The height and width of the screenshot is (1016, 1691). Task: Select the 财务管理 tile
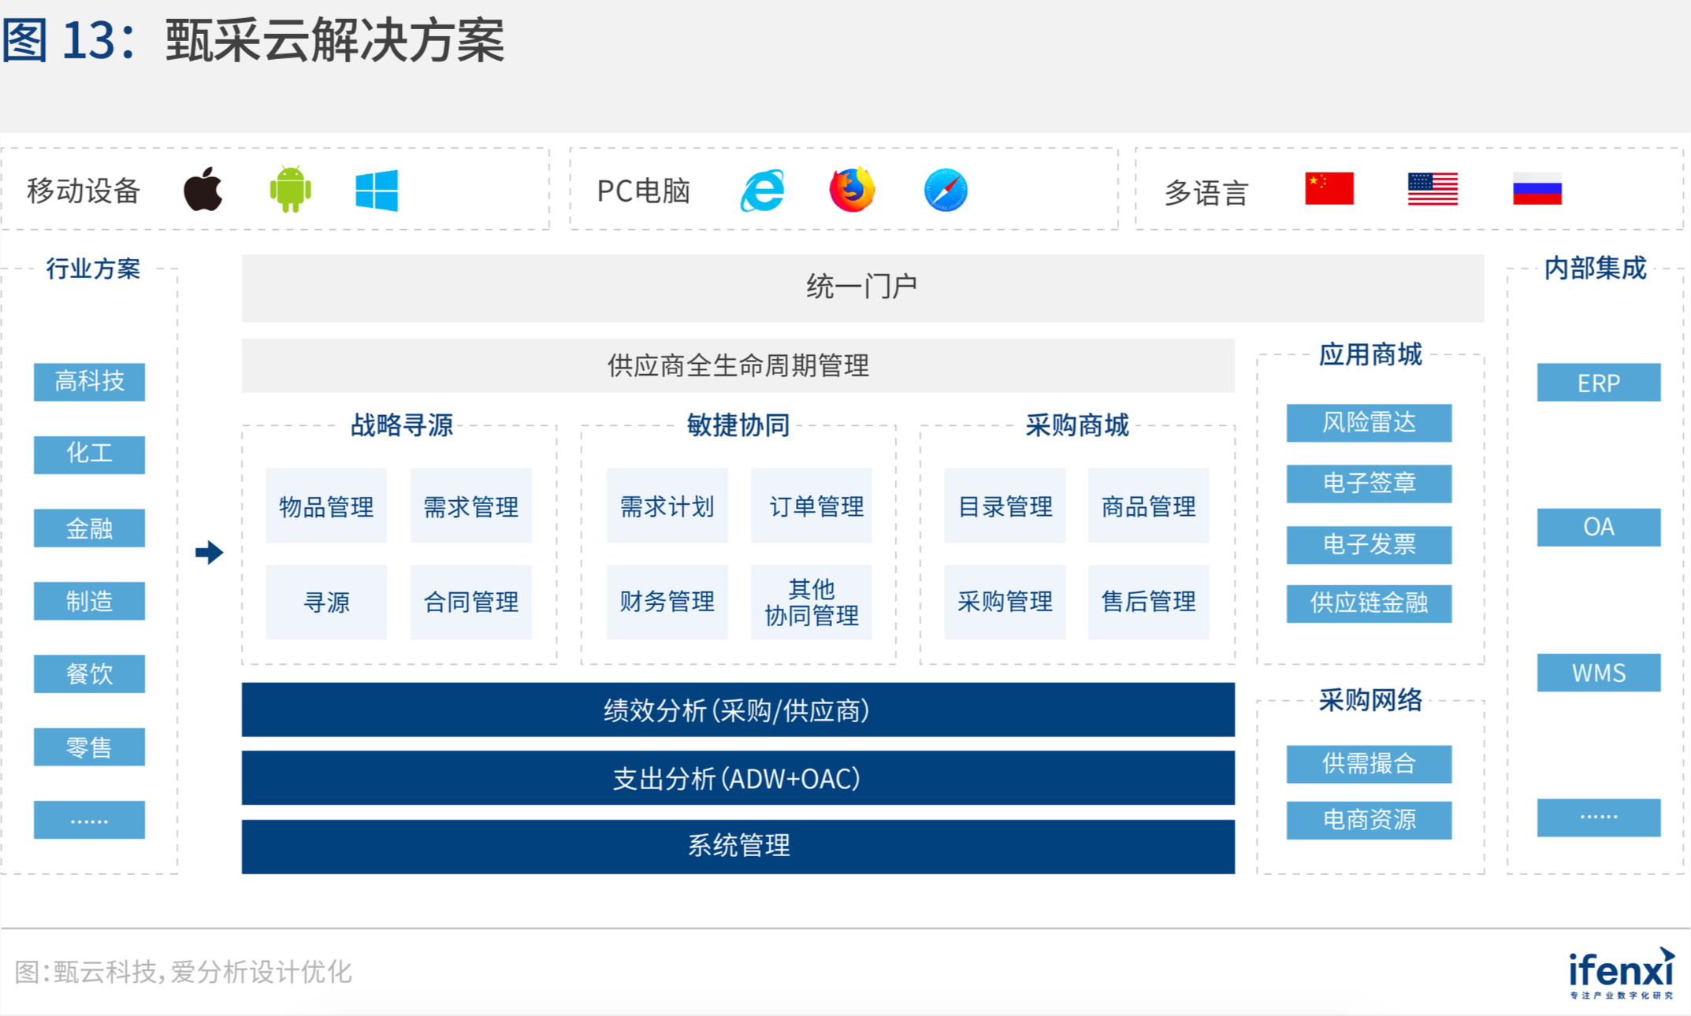coord(667,602)
